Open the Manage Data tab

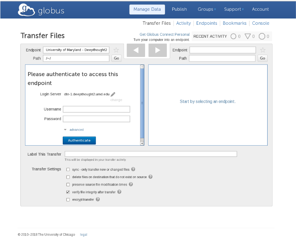tap(147, 9)
